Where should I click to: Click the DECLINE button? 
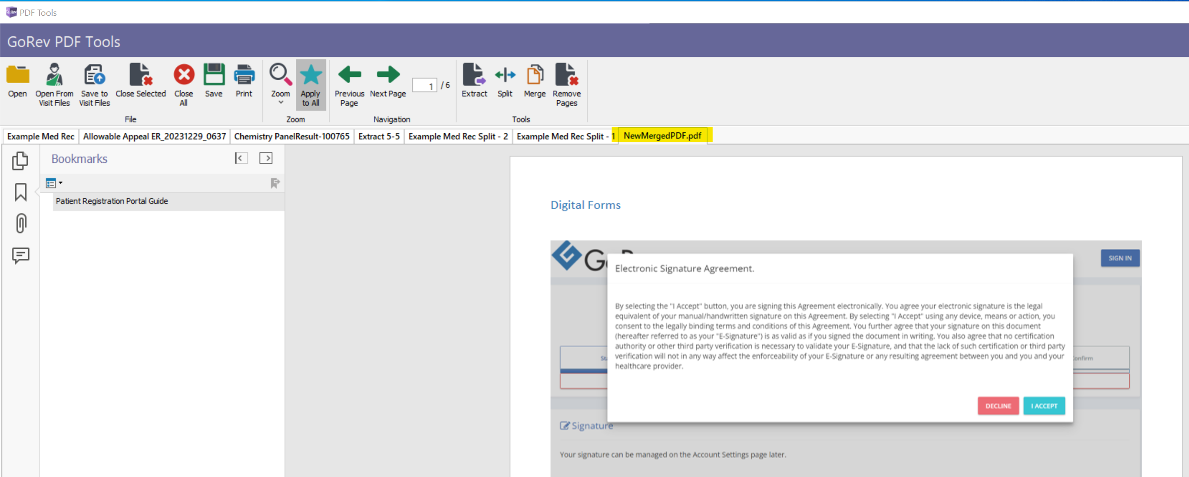pyautogui.click(x=998, y=406)
